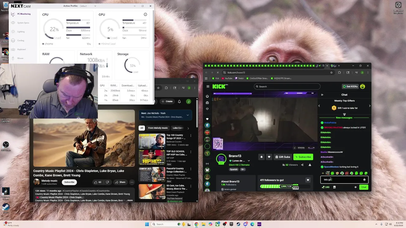Image resolution: width=406 pixels, height=228 pixels.
Task: Collapse Kick chat panel icon
Action: click(322, 95)
